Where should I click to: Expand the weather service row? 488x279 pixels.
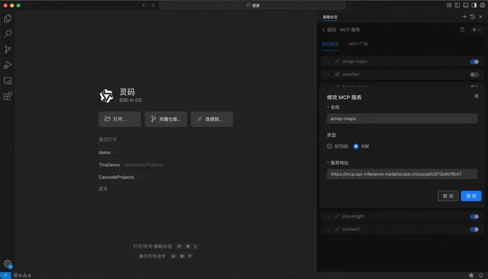328,74
